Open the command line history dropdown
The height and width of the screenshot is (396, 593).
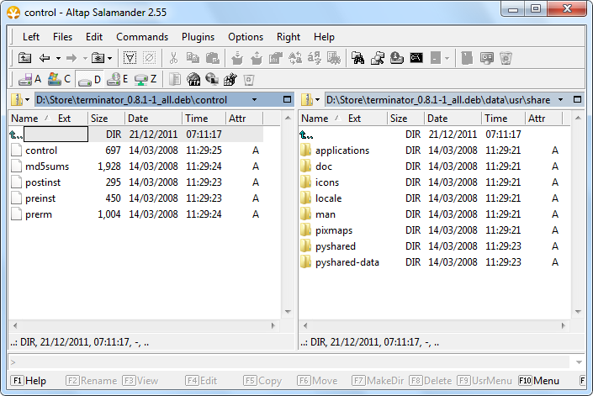pos(579,362)
